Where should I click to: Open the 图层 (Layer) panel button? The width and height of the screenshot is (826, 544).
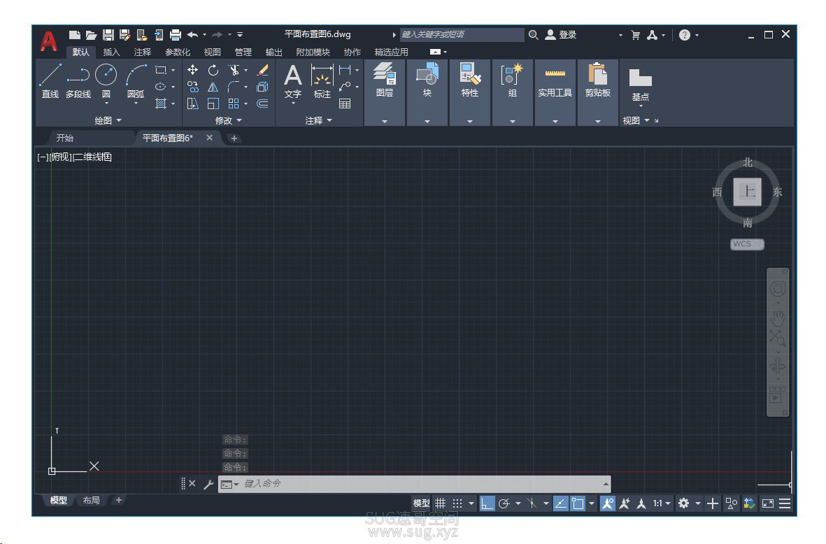pos(385,80)
